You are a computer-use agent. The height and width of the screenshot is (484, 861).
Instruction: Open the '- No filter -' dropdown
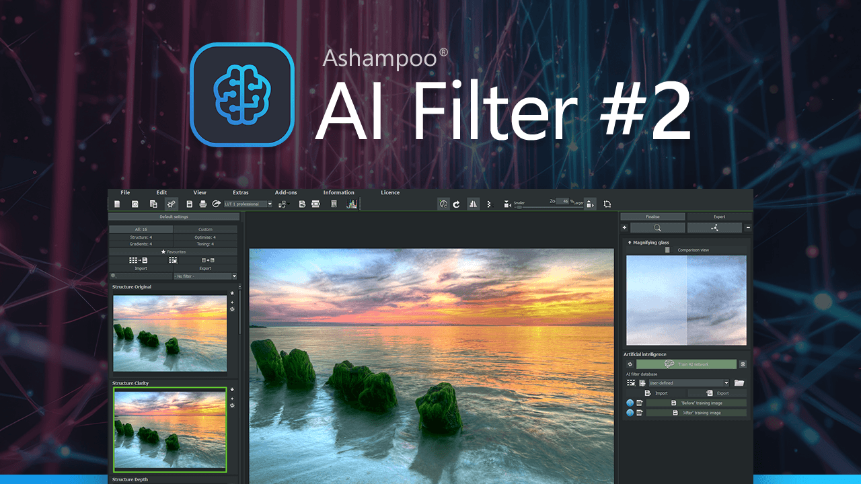click(205, 276)
